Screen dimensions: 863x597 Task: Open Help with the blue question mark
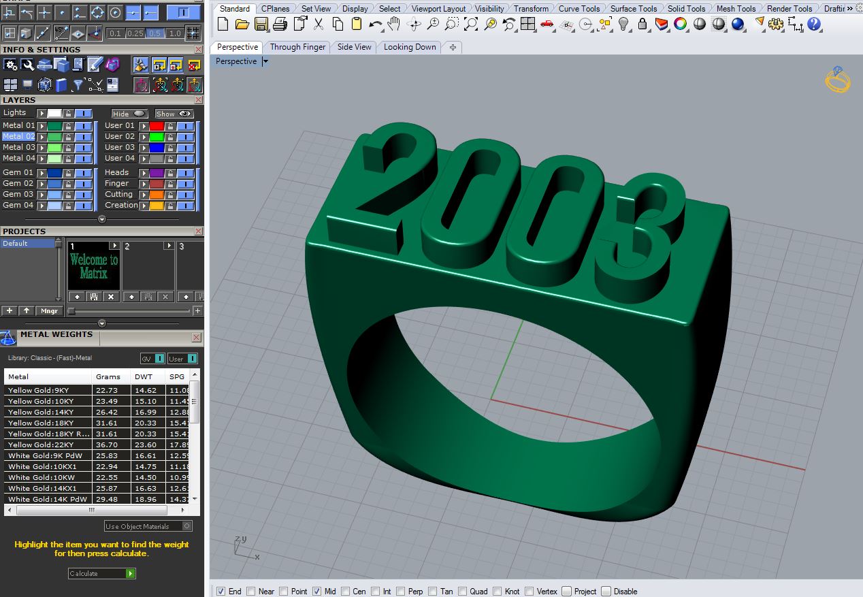[813, 25]
